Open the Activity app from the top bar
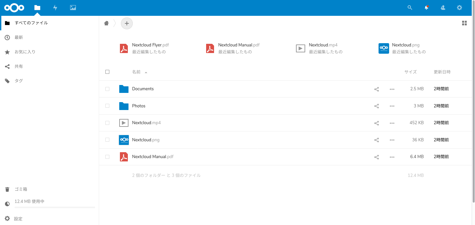The height and width of the screenshot is (225, 475). (55, 8)
